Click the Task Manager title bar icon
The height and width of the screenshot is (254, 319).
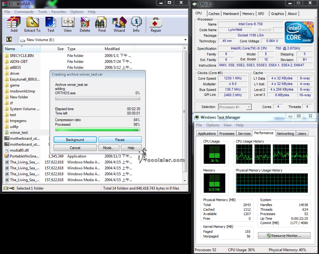pyautogui.click(x=197, y=117)
